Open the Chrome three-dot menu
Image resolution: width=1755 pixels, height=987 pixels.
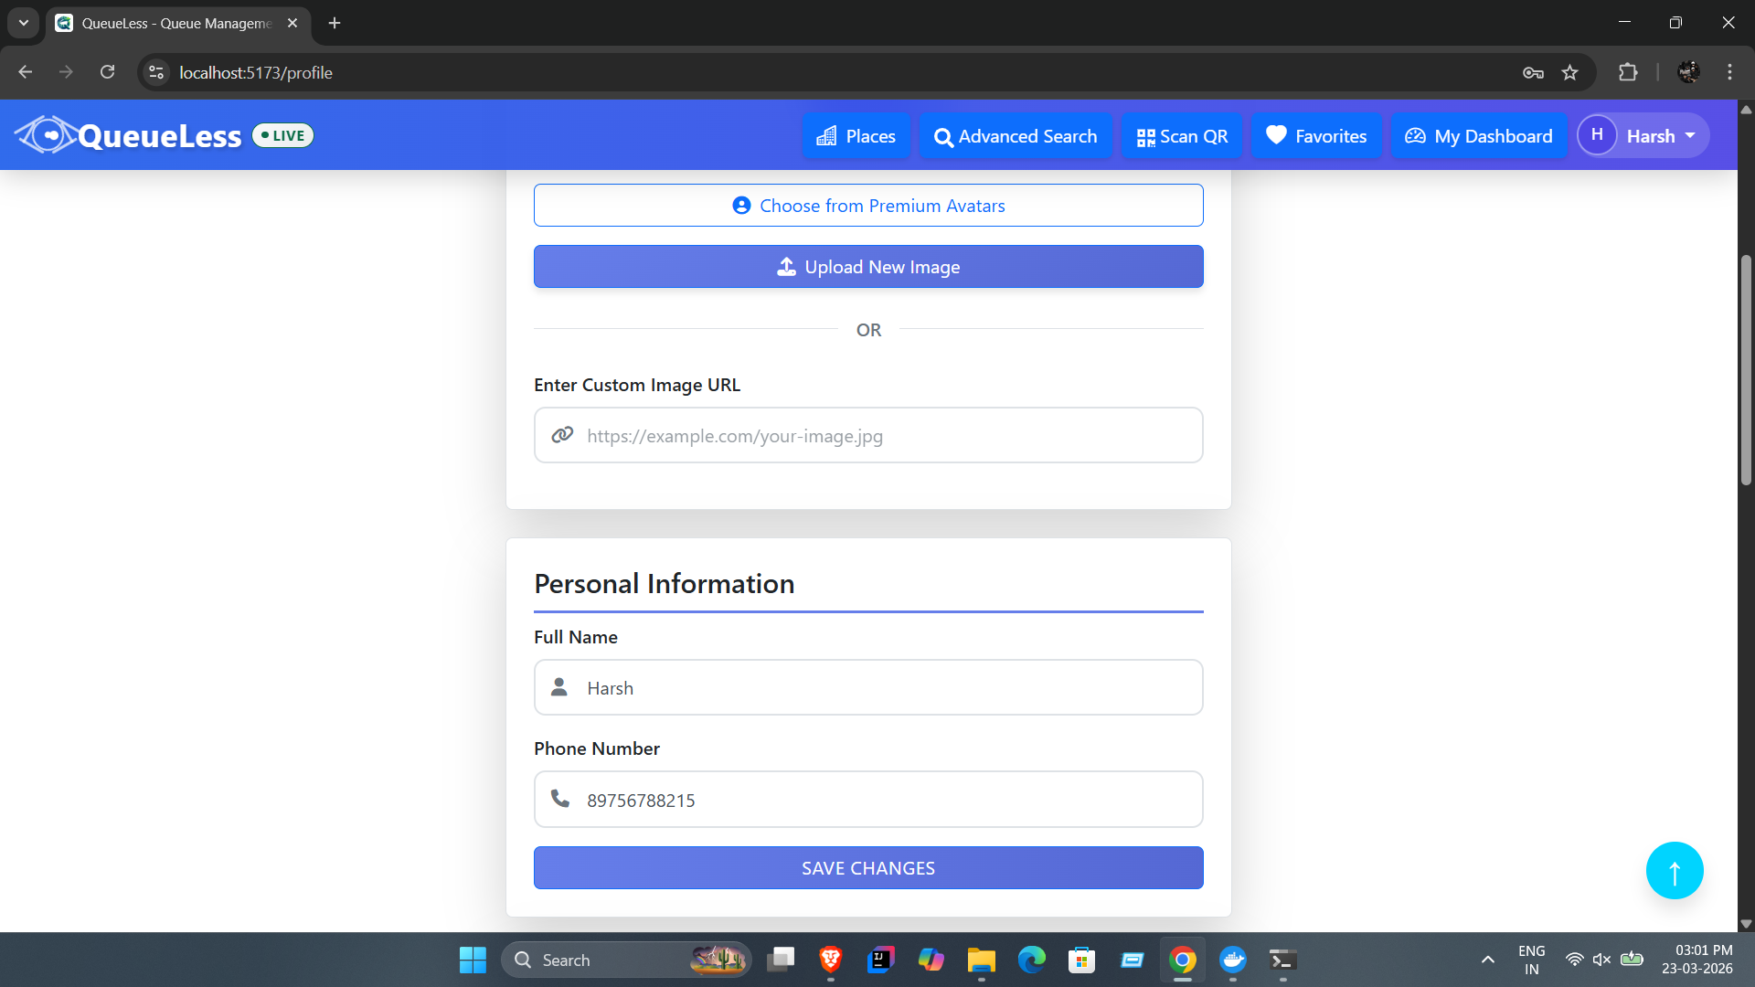(1729, 72)
